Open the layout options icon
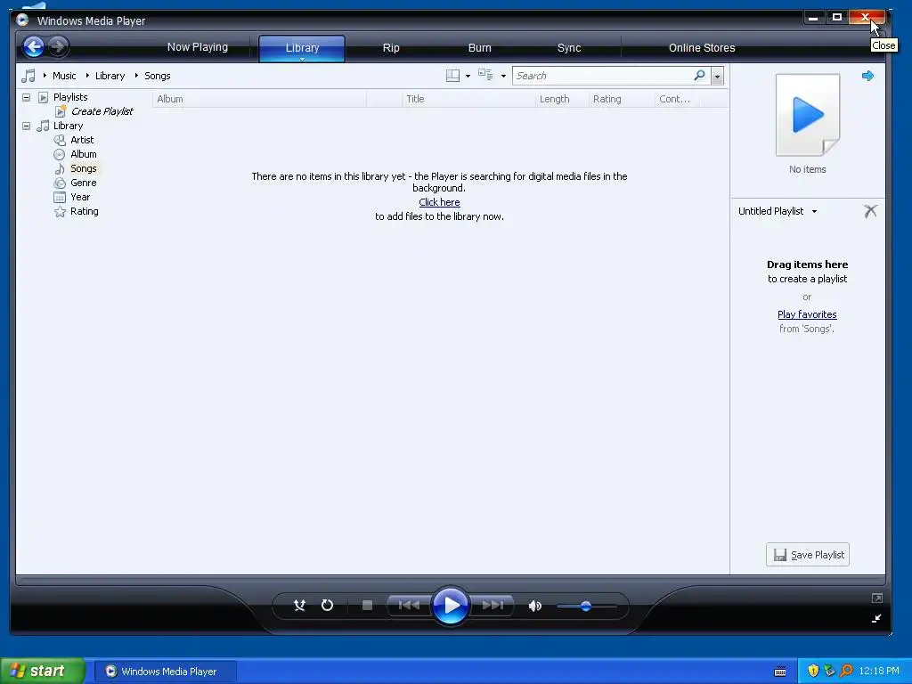 (452, 76)
